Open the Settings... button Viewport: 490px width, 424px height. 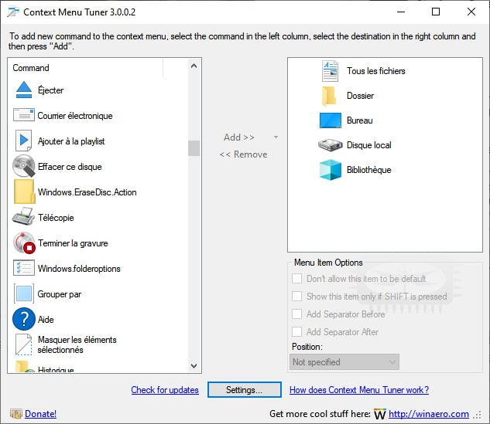[x=245, y=390]
